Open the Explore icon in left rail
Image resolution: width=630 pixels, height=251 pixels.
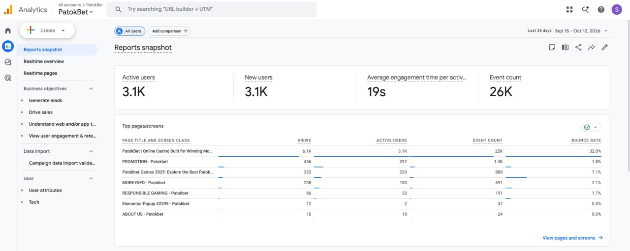tap(8, 62)
